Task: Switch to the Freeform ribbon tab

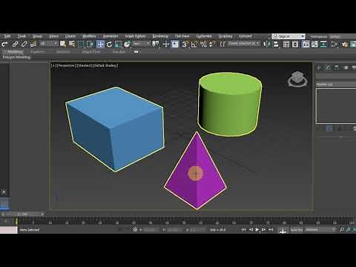Action: pos(38,52)
